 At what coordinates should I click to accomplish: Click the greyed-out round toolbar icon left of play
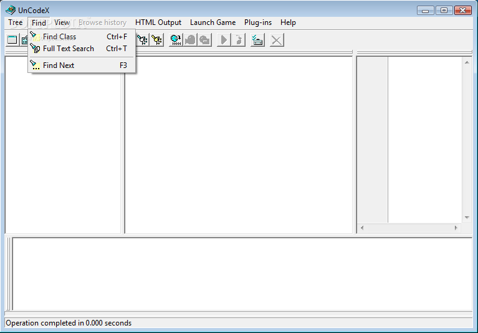pos(205,40)
